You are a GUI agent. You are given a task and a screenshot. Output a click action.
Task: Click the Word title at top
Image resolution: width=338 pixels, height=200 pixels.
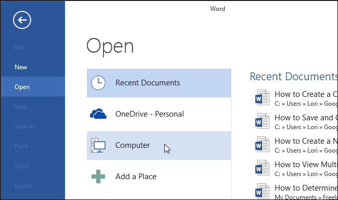pos(217,9)
